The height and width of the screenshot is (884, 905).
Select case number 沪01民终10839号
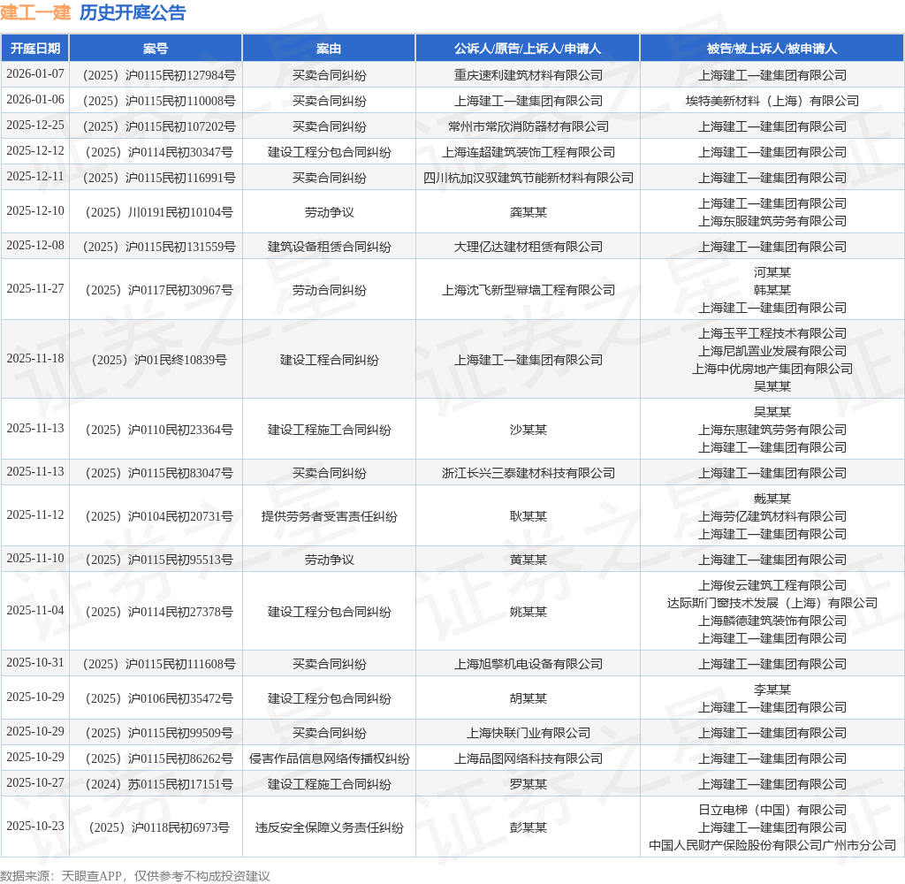pyautogui.click(x=159, y=360)
